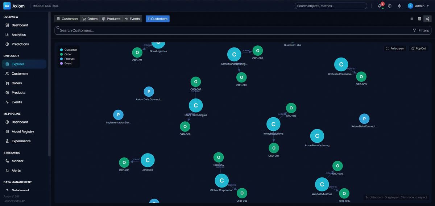The image size is (435, 206).
Task: Select Explorer in the sidebar
Action: [24, 64]
